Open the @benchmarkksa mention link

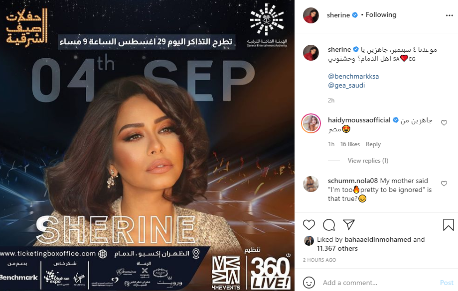click(353, 77)
